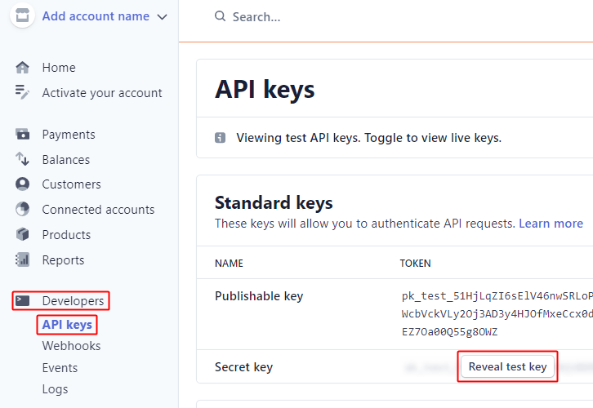Click the Payments wallet icon

click(22, 134)
